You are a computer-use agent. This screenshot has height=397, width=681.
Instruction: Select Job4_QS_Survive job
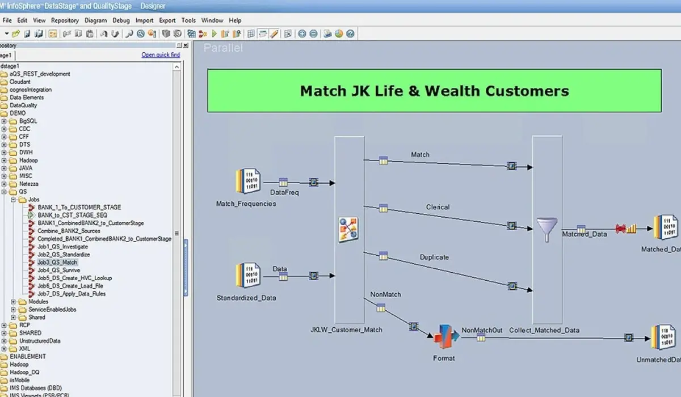point(58,271)
